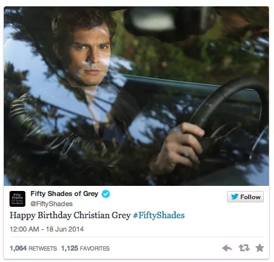Open the photo at the driver's face
Viewport: 274px width, 262px height.
91,55
